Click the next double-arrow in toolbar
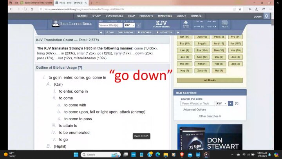Viewport: 282px width, 159px height. point(178,33)
